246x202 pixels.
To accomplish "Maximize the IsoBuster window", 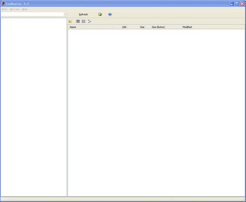I will pos(237,4).
